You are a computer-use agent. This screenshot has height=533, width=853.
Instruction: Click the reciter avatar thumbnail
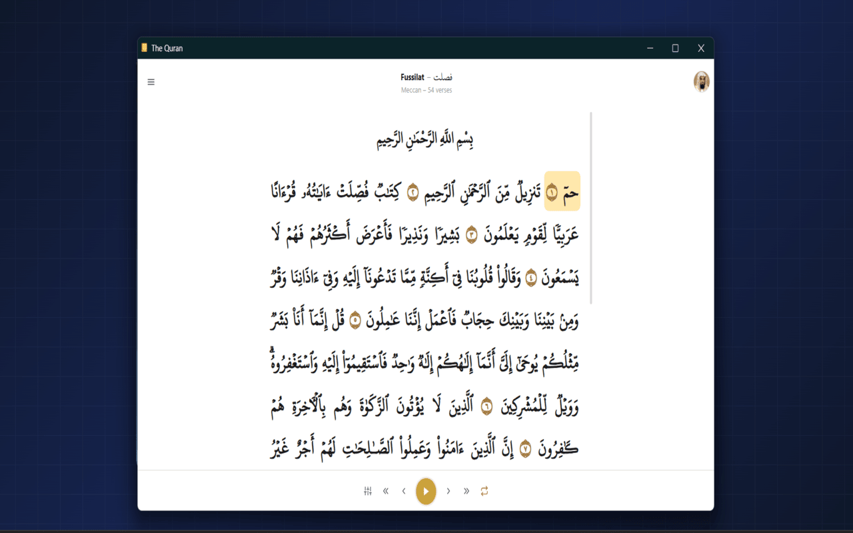701,81
